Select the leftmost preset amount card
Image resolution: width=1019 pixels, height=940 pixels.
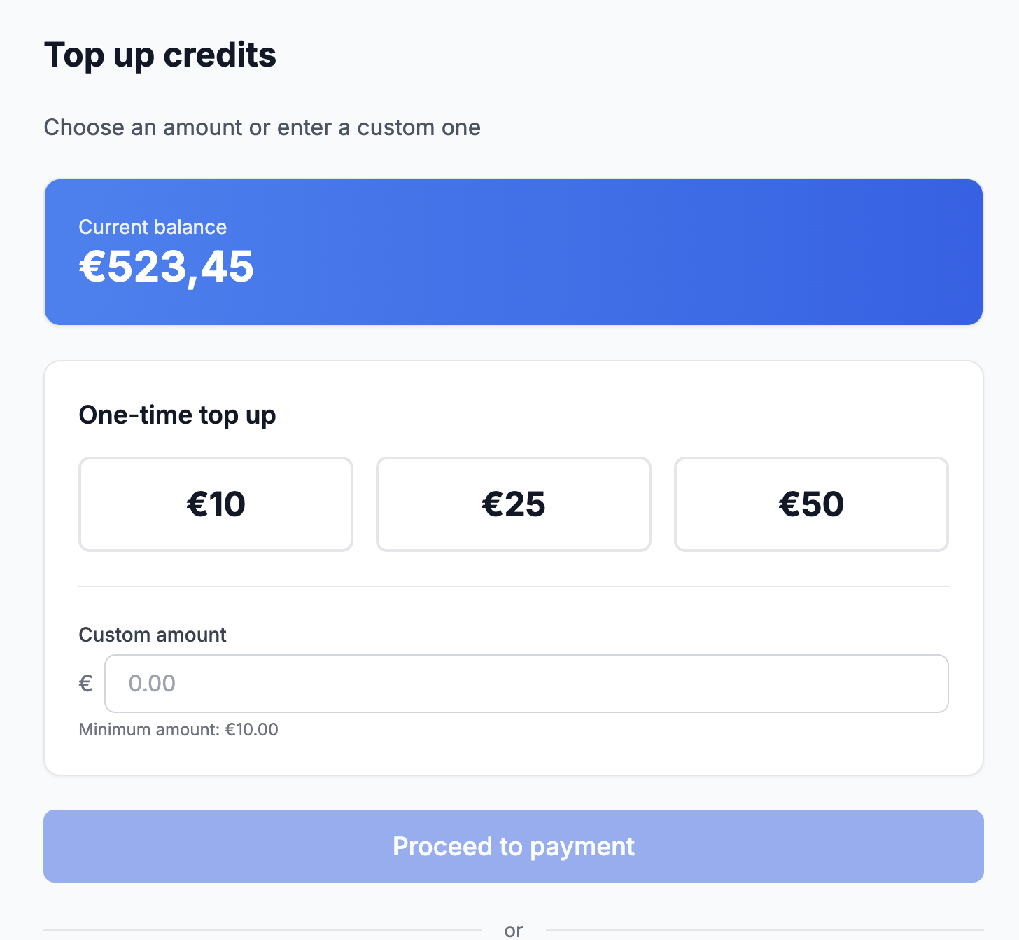(x=216, y=504)
